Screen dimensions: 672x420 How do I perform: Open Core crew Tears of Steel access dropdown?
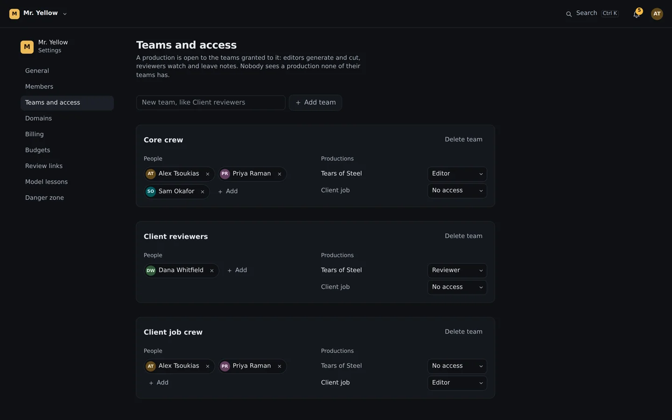[457, 174]
